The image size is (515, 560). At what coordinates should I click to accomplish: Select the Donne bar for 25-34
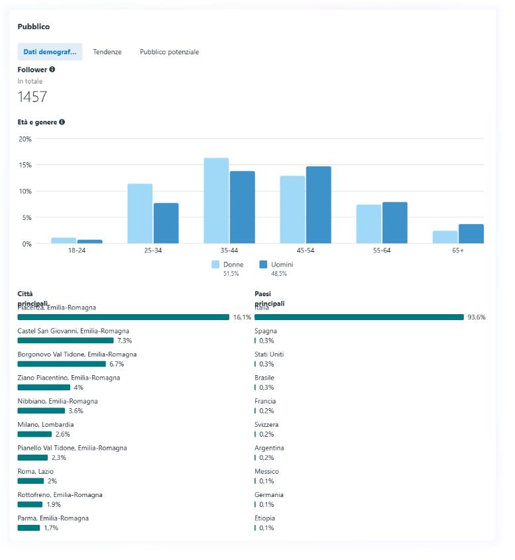[140, 213]
